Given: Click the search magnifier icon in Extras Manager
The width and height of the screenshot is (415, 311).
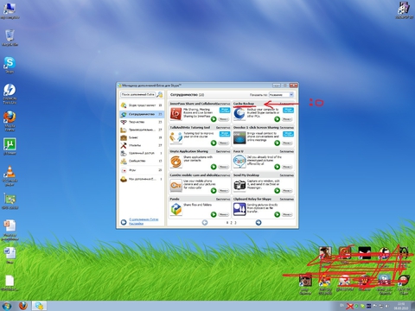Looking at the screenshot, I should pyautogui.click(x=159, y=95).
